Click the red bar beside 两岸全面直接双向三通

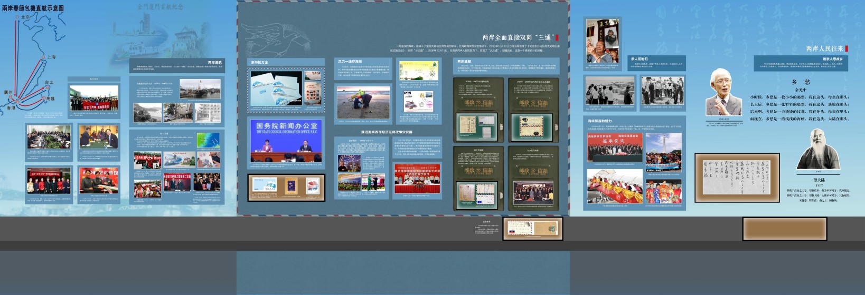557,37
